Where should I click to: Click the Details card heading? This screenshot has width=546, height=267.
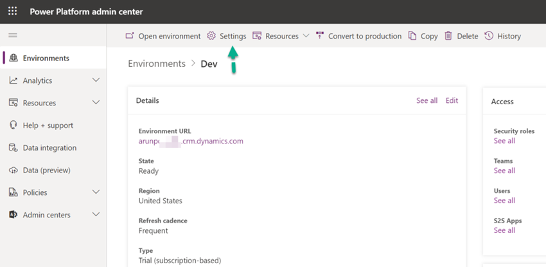pyautogui.click(x=147, y=100)
